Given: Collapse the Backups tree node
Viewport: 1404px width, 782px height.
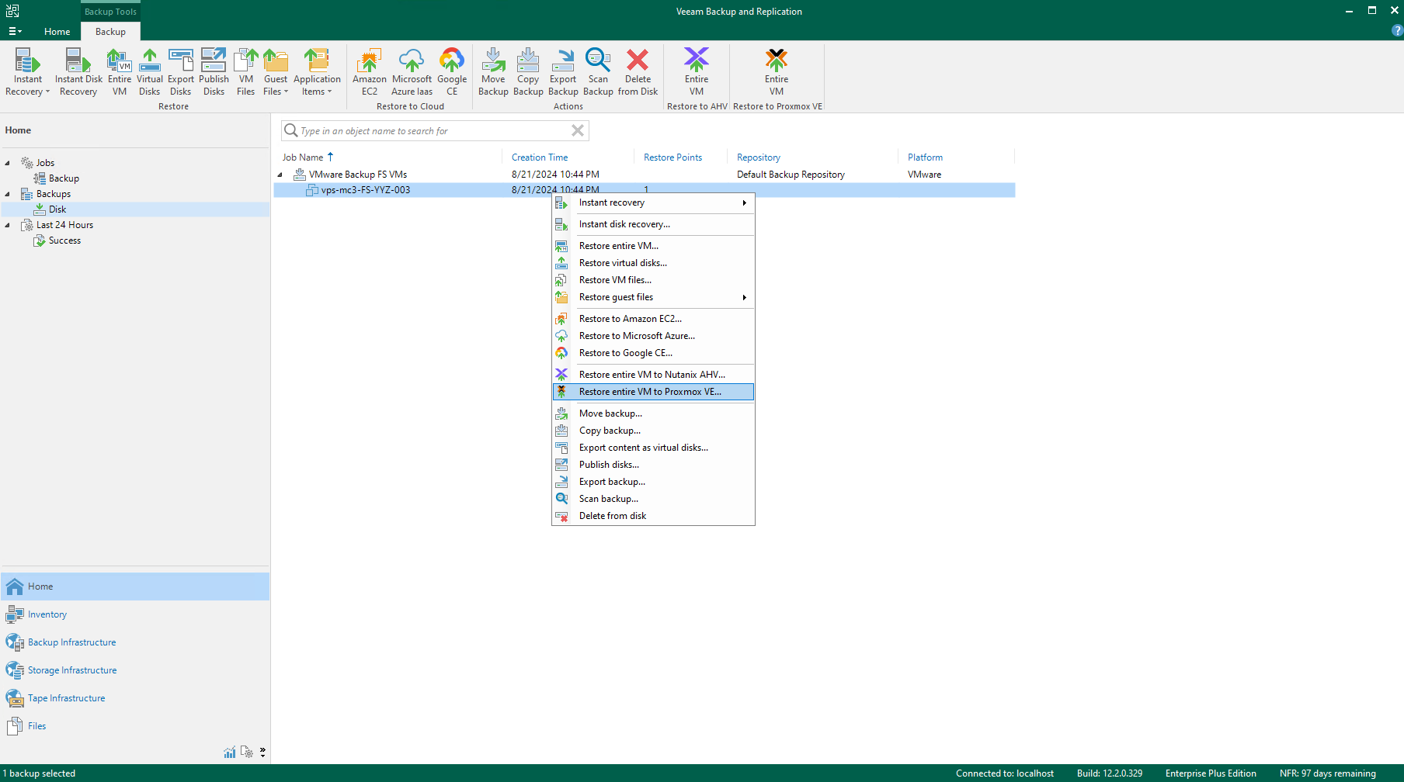Looking at the screenshot, I should click(8, 194).
